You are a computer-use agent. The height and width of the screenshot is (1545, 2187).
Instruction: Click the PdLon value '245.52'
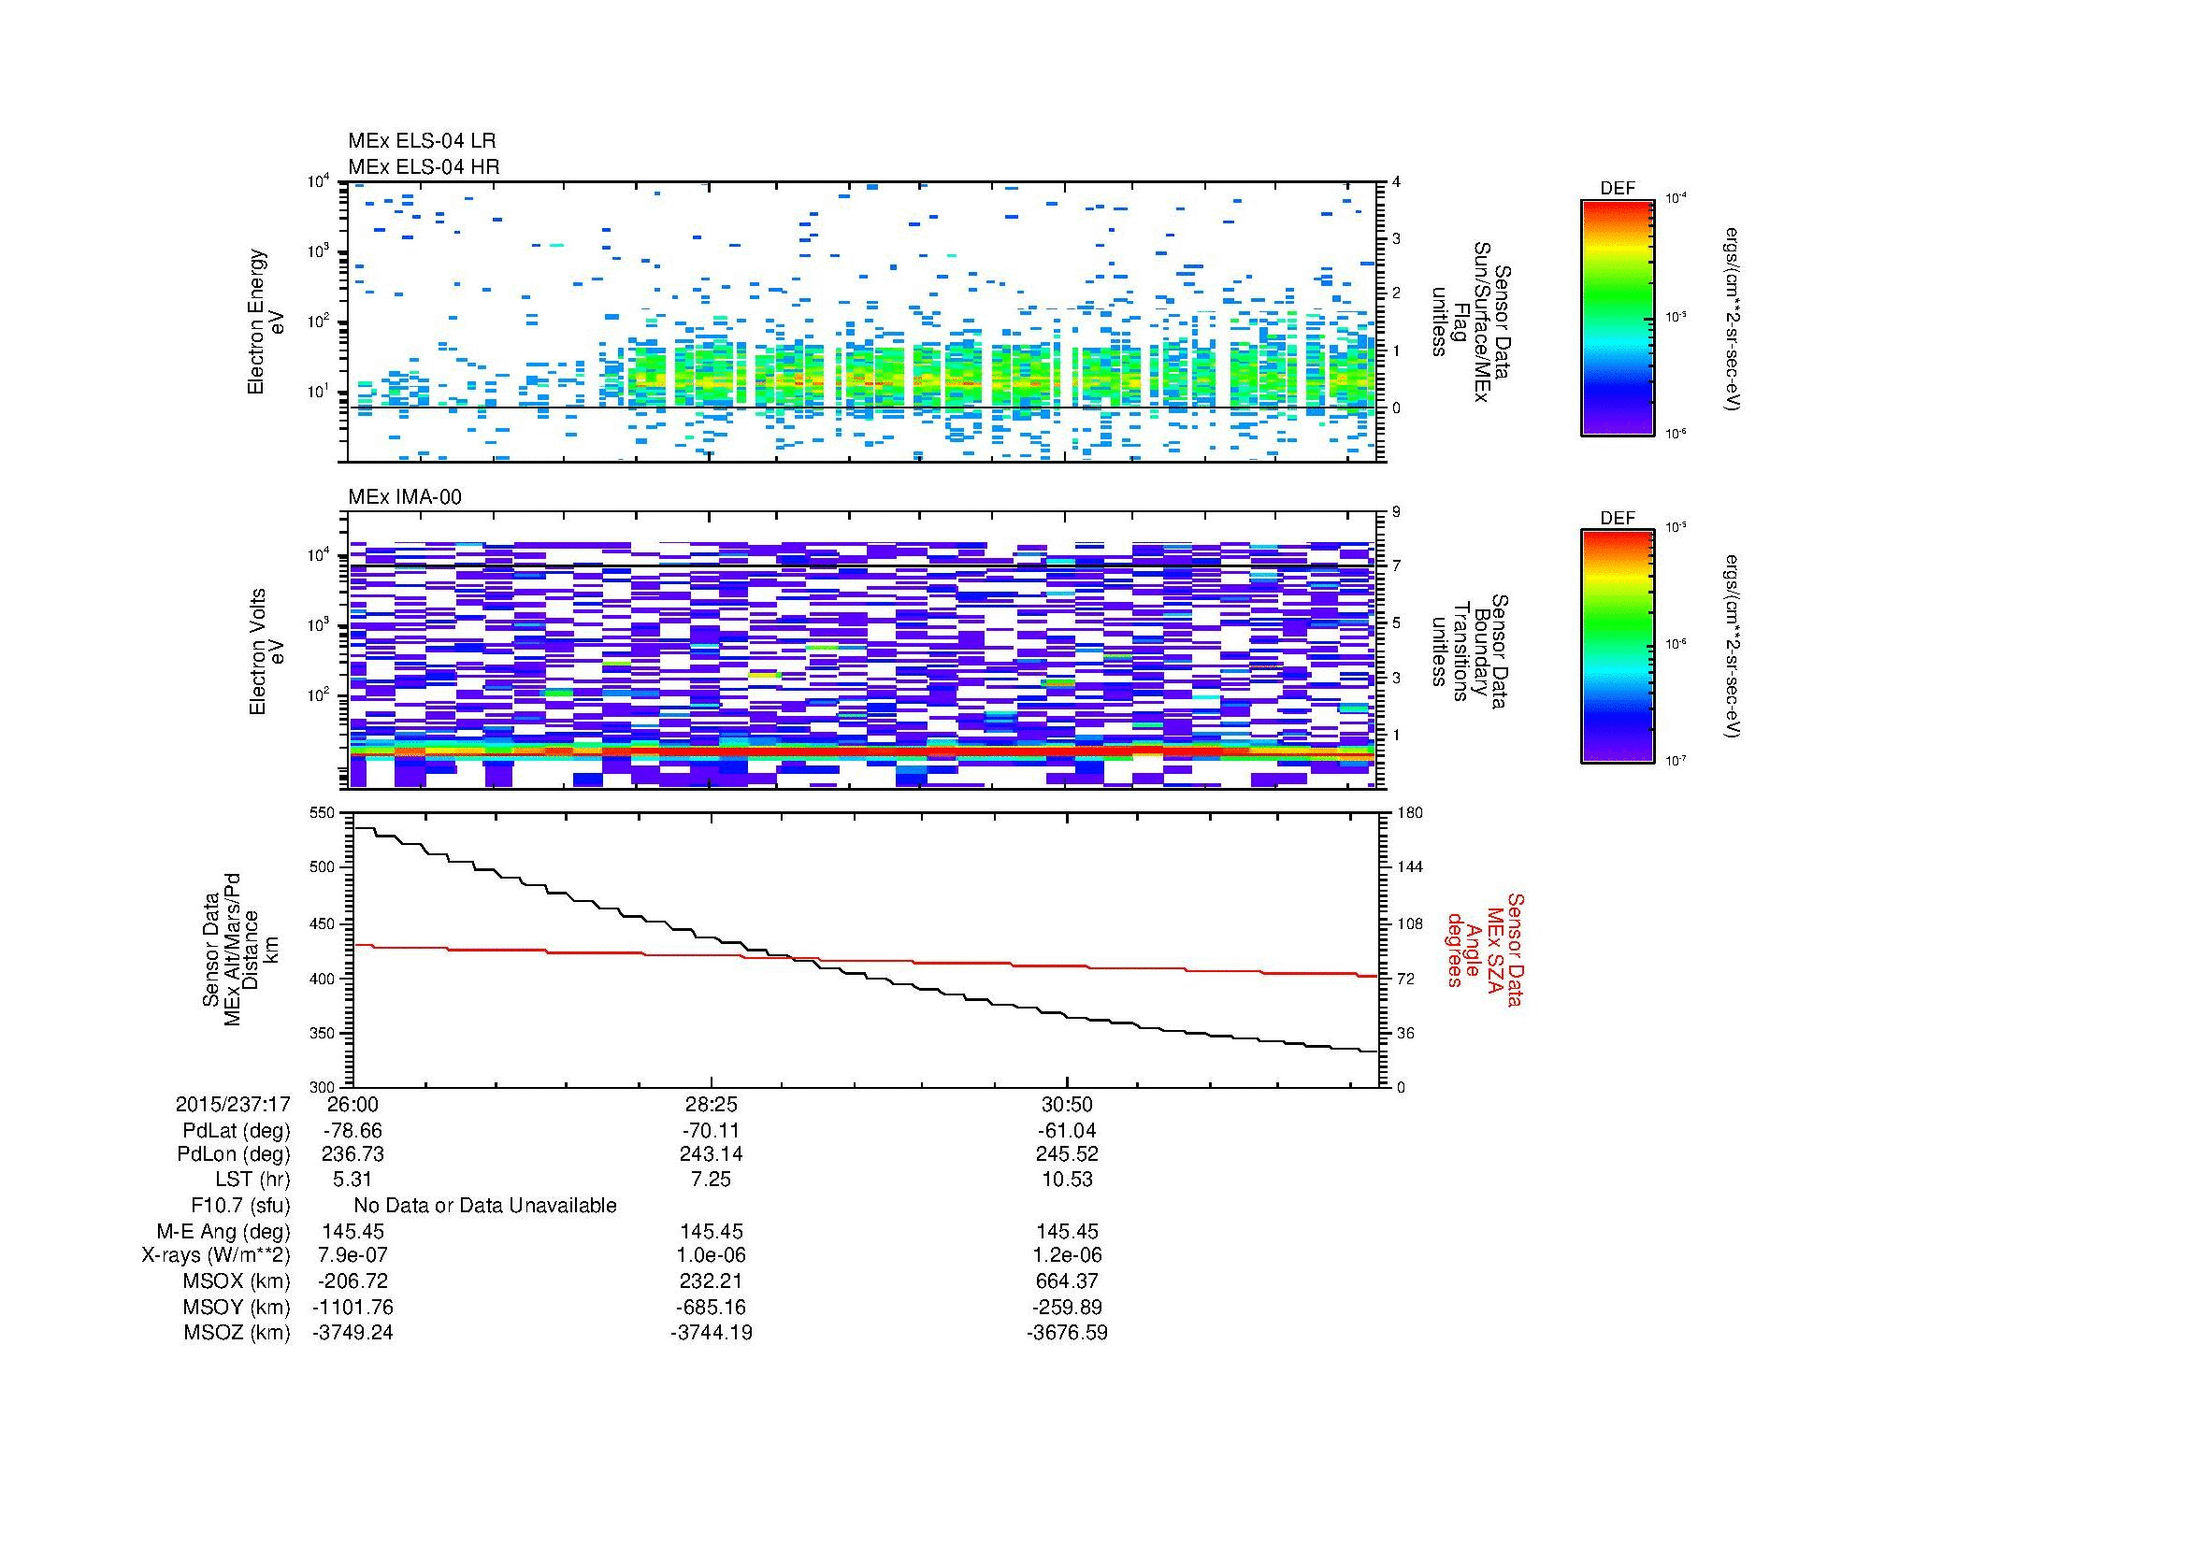[1067, 1154]
